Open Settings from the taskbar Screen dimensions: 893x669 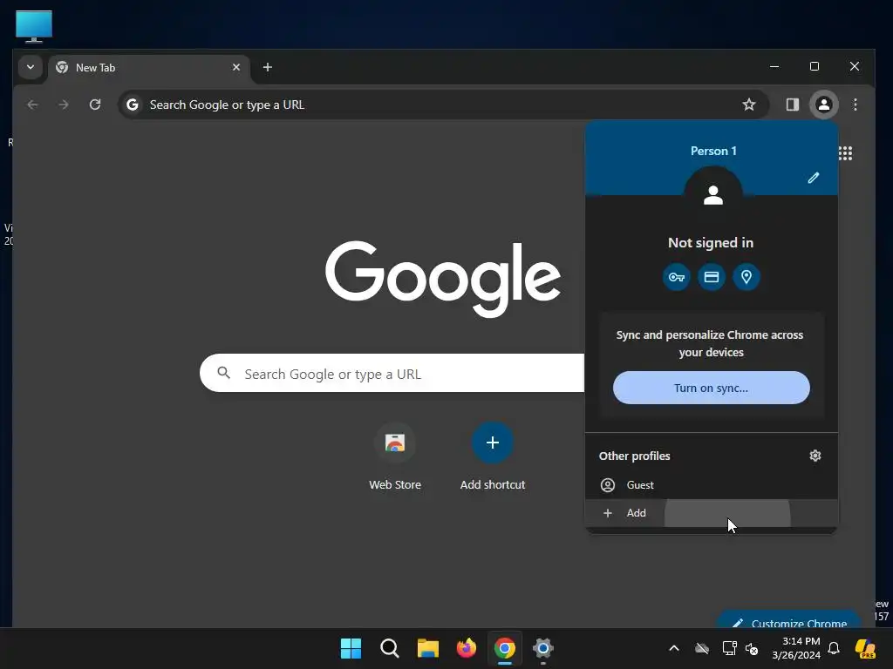coord(542,648)
